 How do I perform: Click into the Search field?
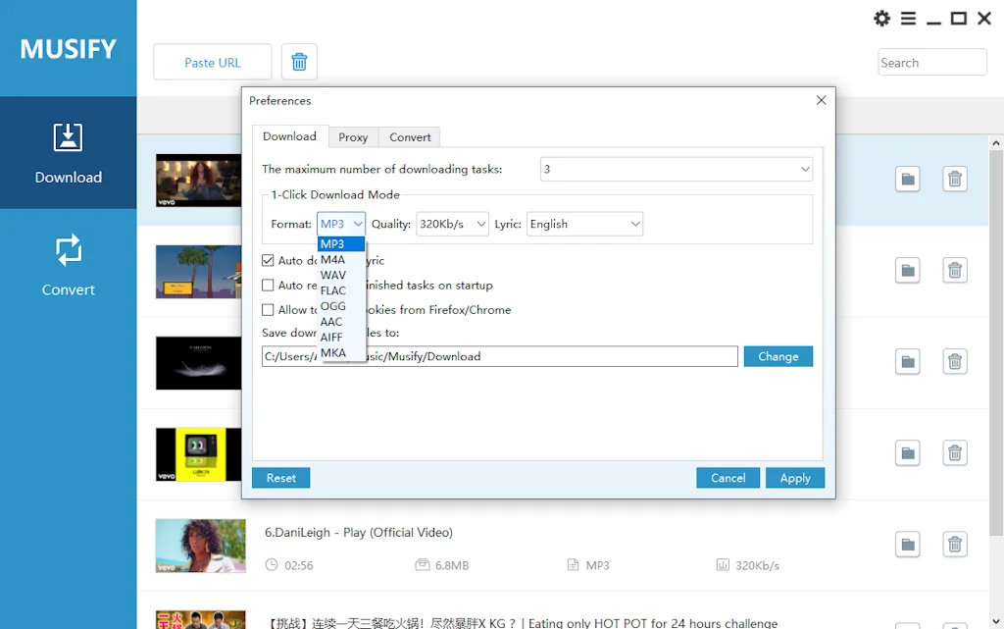[931, 61]
